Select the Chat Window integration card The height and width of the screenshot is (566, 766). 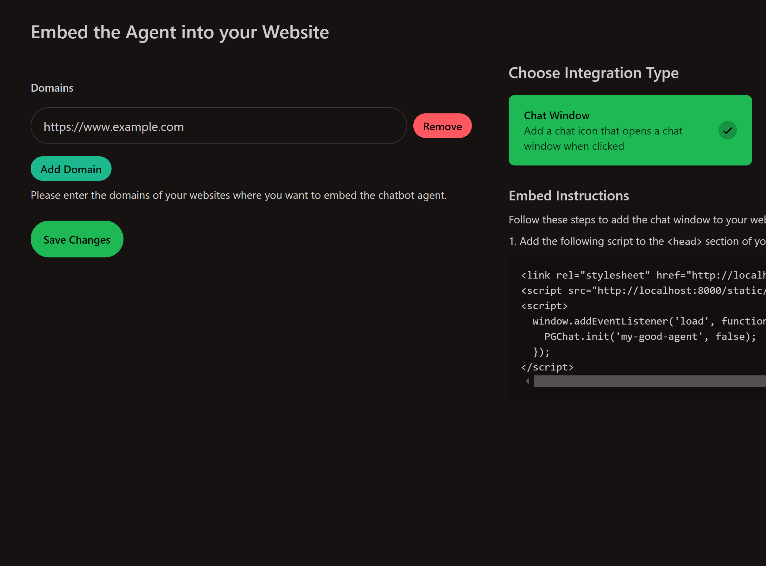click(x=630, y=130)
